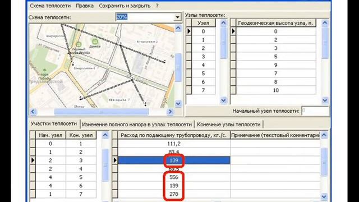Switch to Изменение полного напора tab
359x202 pixels.
pos(137,125)
